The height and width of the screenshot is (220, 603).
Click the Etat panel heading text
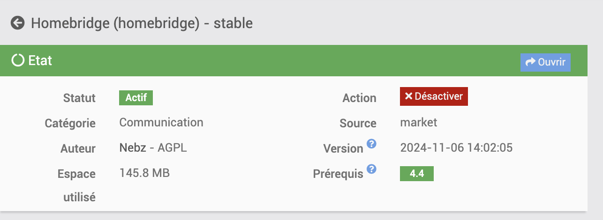point(40,60)
